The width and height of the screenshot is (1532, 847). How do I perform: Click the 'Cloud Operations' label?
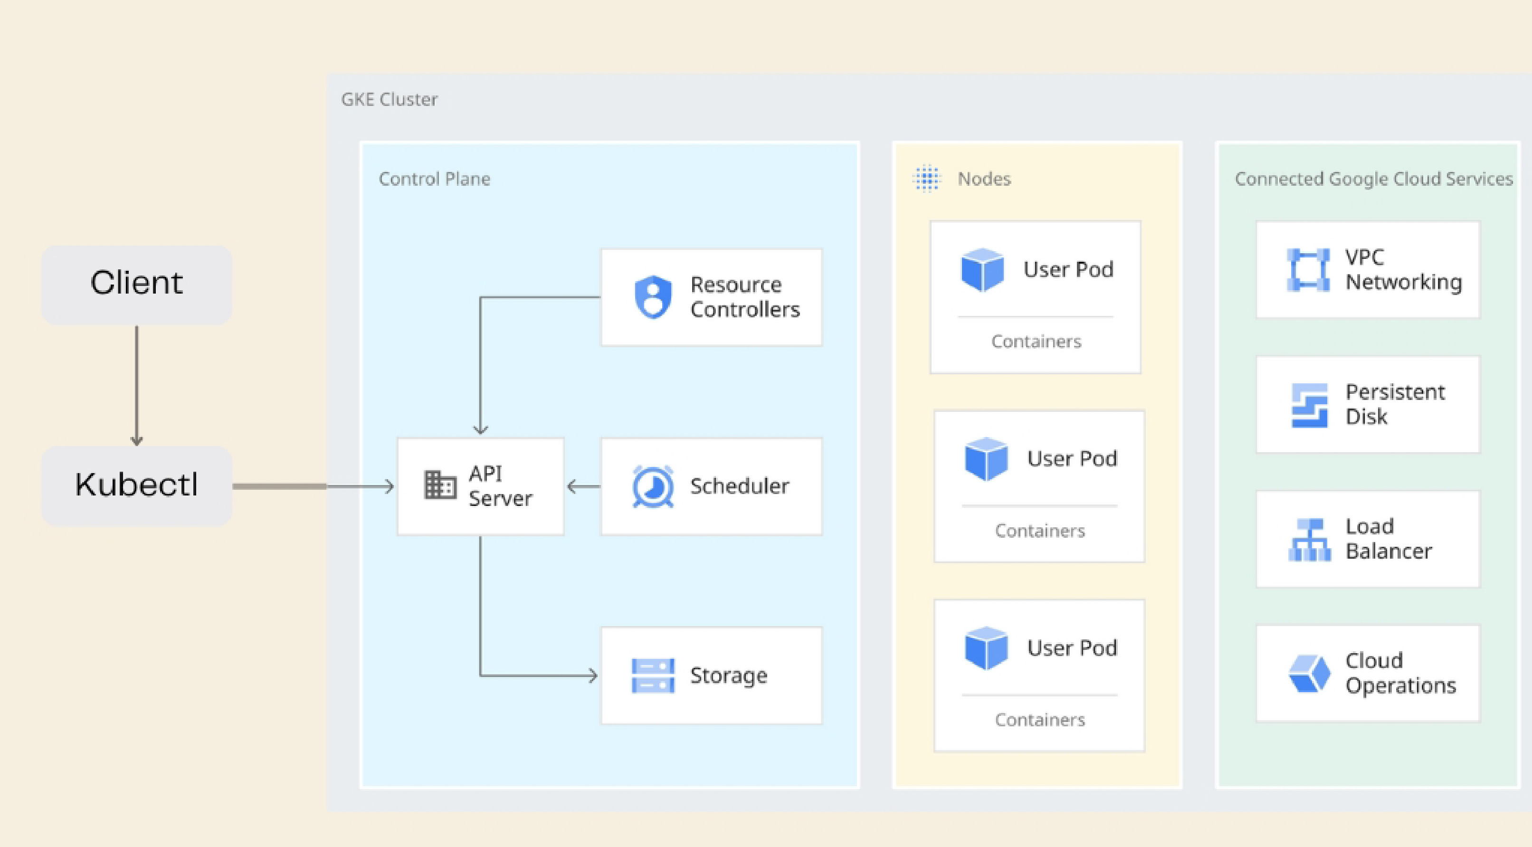pyautogui.click(x=1400, y=673)
